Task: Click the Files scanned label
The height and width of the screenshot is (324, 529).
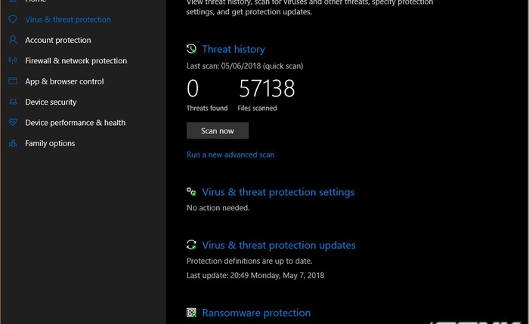Action: 257,108
